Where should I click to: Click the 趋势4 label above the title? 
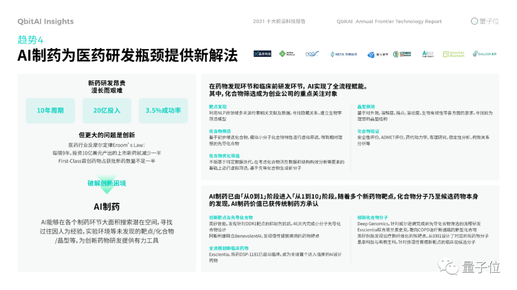click(30, 40)
